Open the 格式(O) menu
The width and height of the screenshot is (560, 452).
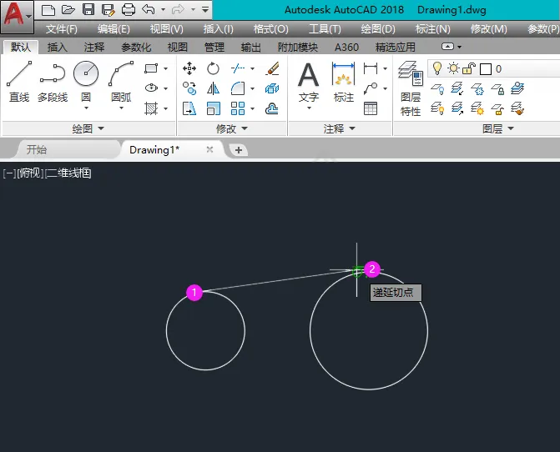click(270, 29)
